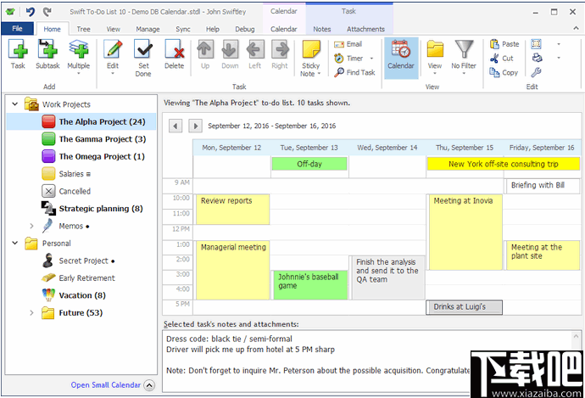Viewport: 585px width, 398px height.
Task: Open the File menu
Action: coord(17,29)
